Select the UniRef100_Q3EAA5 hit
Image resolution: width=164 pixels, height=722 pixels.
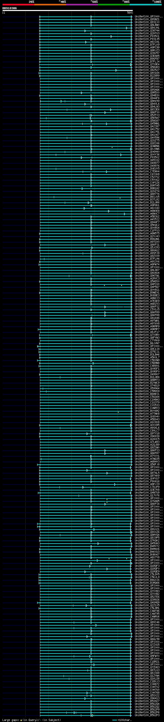[147, 56]
